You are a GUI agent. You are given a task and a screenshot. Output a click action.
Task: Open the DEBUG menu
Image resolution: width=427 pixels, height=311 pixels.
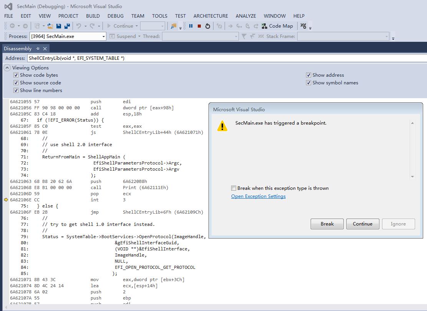coord(116,16)
